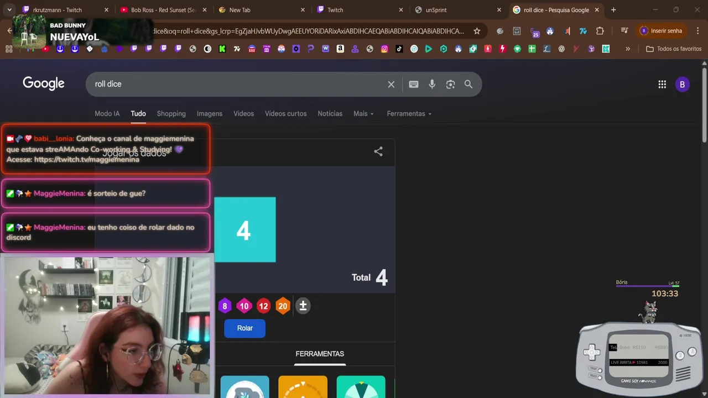This screenshot has width=708, height=398.
Task: Open the teal wheel tool thumbnail
Action: click(361, 387)
